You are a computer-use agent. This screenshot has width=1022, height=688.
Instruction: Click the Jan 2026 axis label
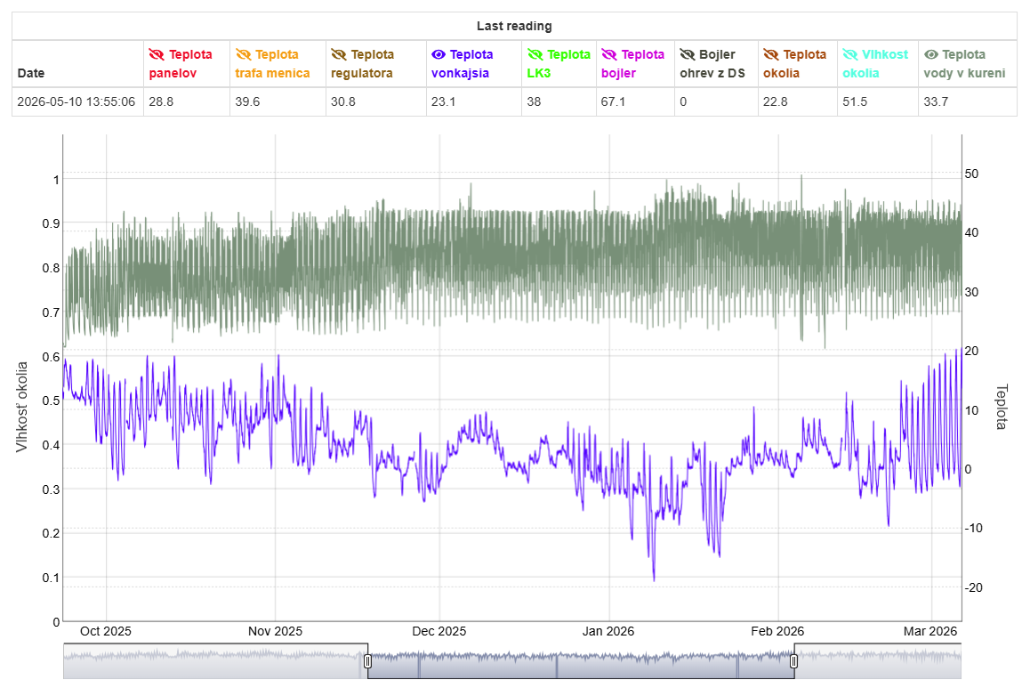coord(608,631)
